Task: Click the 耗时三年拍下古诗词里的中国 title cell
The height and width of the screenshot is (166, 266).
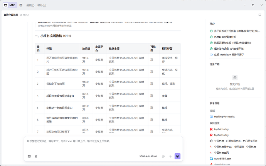Action: coord(62,72)
